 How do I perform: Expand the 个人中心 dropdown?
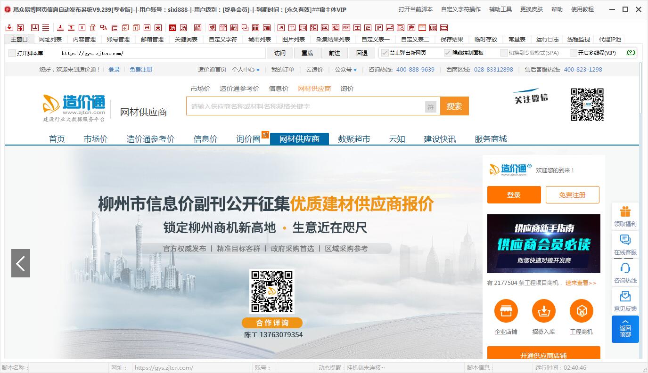[246, 69]
